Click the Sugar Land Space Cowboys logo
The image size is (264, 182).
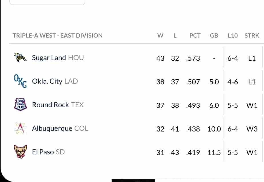coord(20,57)
